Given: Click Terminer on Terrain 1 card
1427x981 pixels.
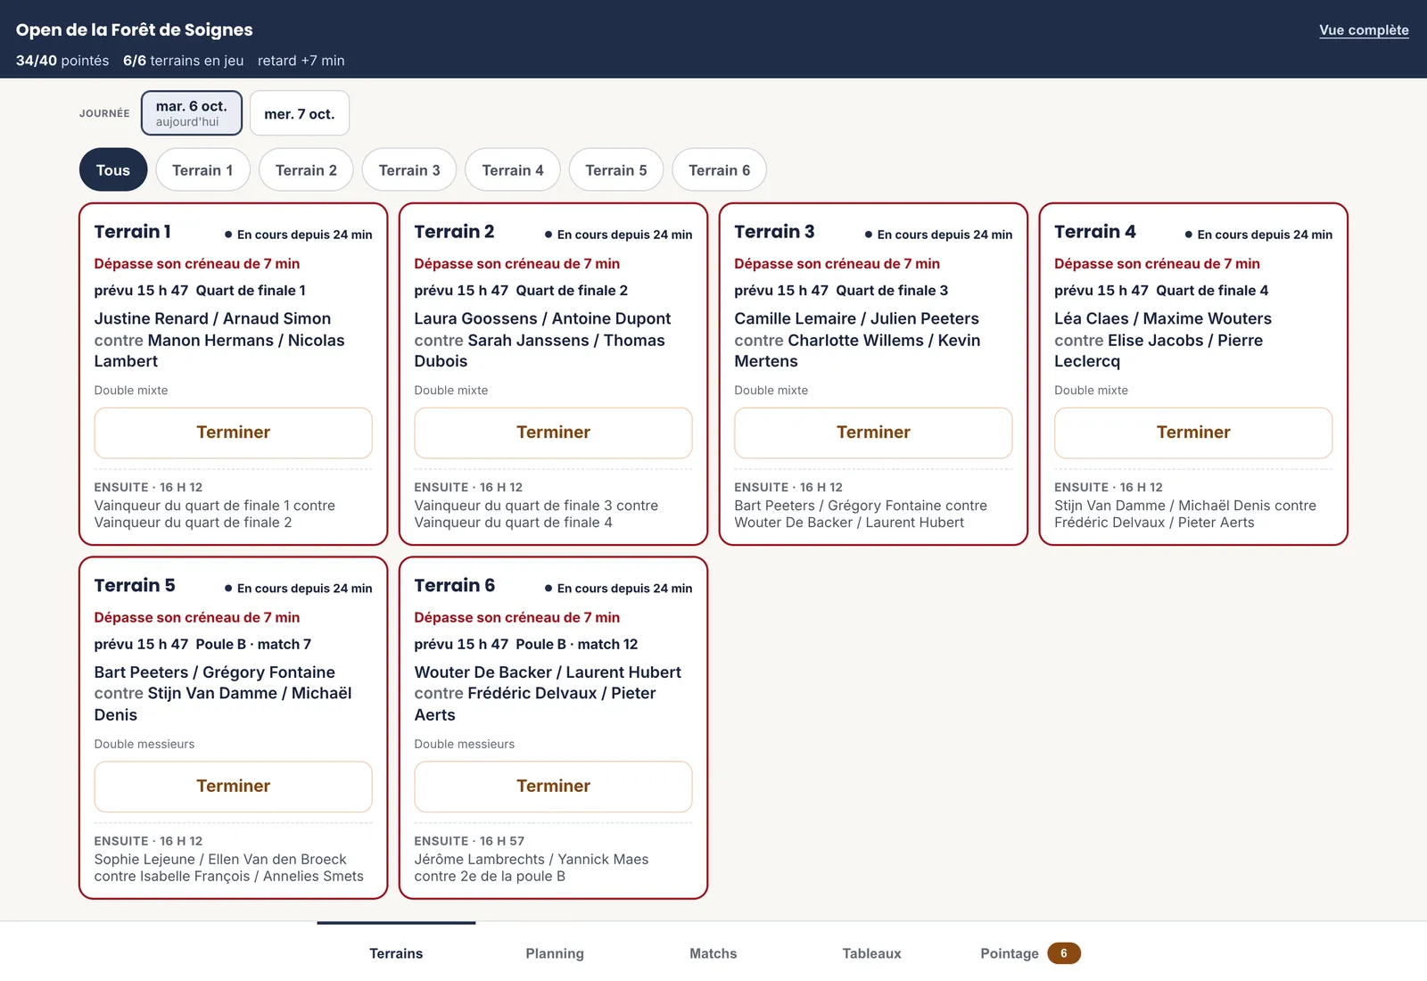Looking at the screenshot, I should pos(234,433).
